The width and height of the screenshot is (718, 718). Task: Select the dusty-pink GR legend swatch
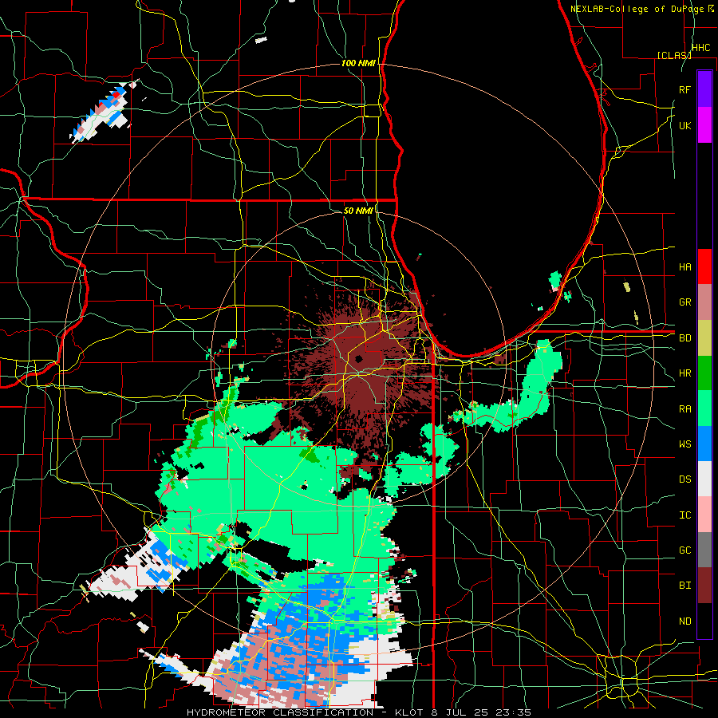(x=704, y=302)
